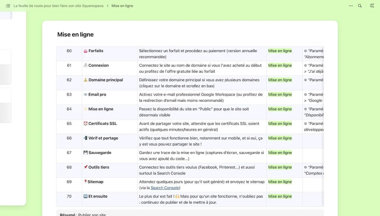Toggle the sidebar with the list icon

(7, 5)
